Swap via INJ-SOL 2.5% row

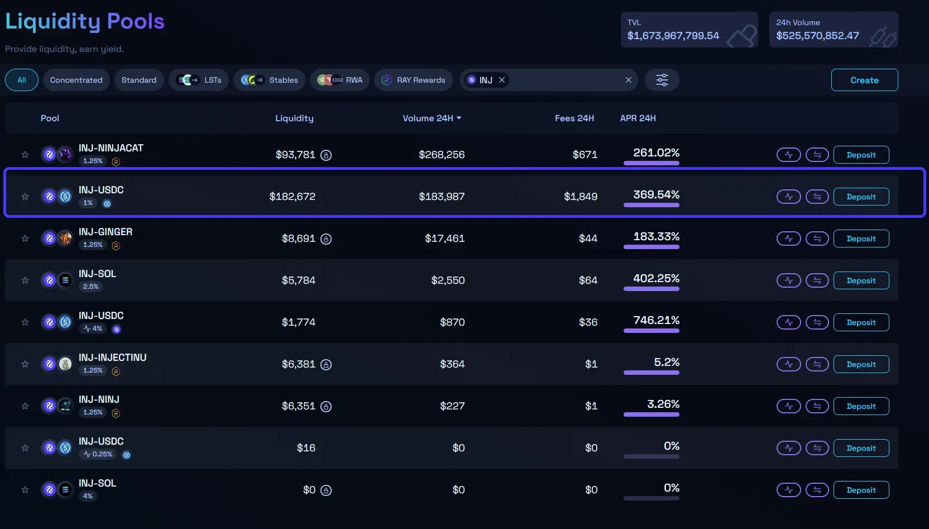[x=817, y=280]
